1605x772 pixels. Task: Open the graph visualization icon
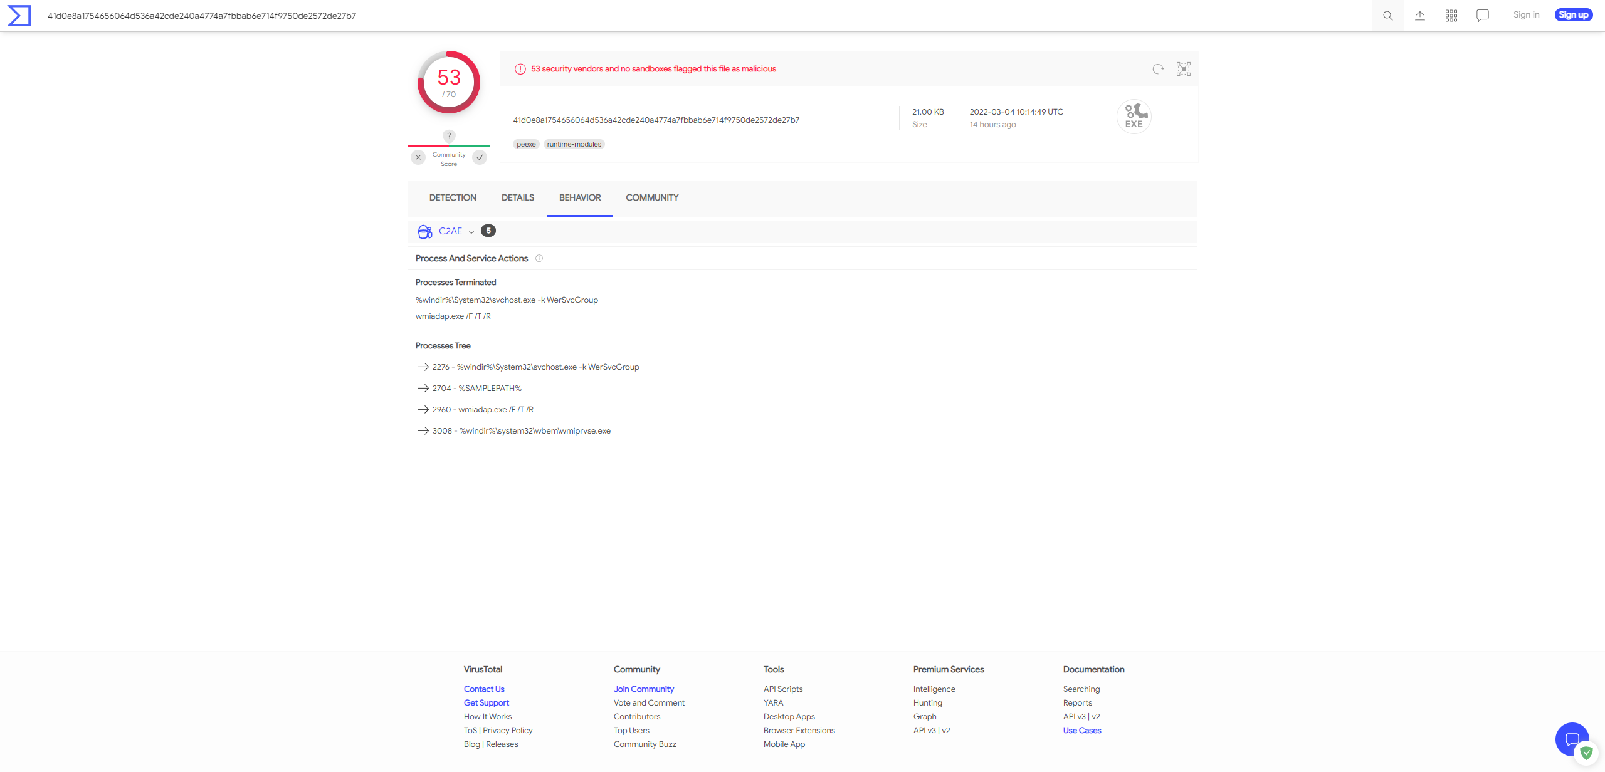(1184, 69)
